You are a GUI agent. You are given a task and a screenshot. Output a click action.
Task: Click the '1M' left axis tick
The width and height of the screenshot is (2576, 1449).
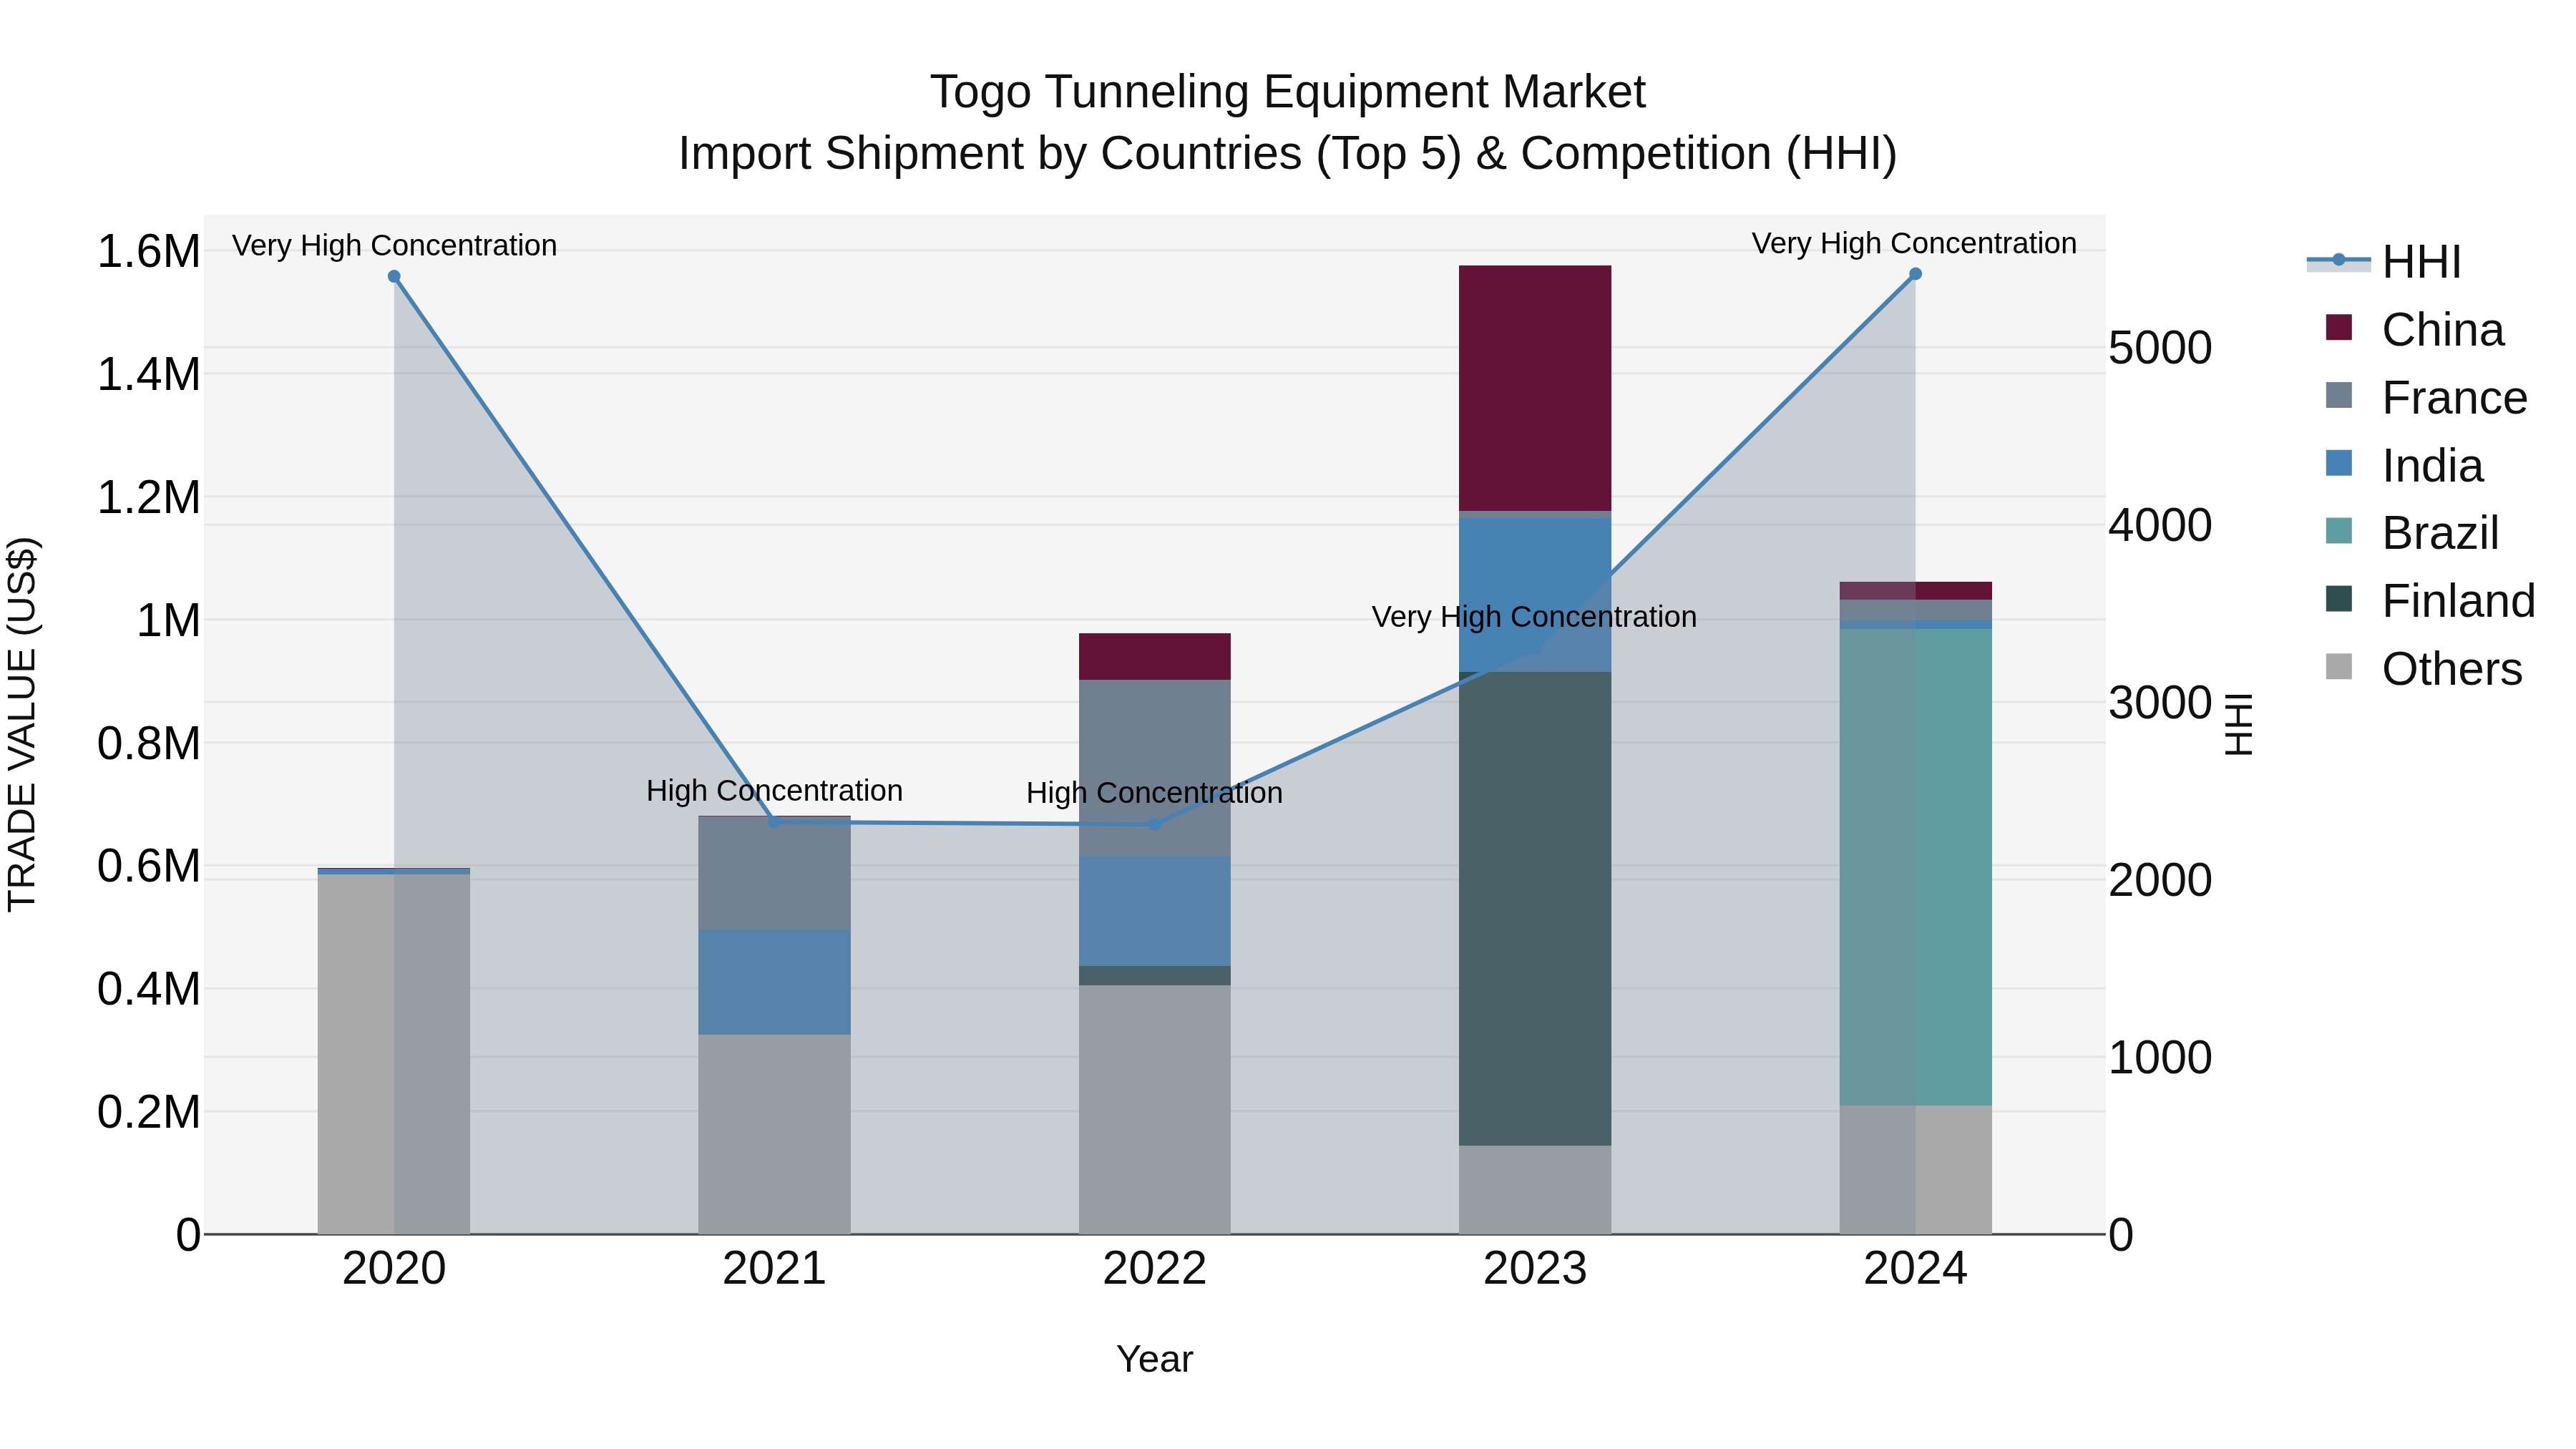pos(168,620)
